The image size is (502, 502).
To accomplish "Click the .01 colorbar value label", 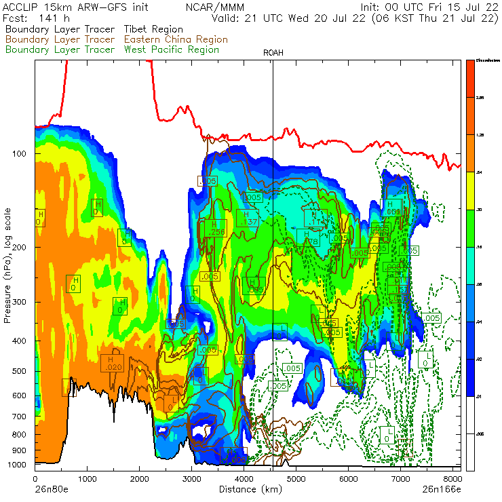I will tap(479, 397).
